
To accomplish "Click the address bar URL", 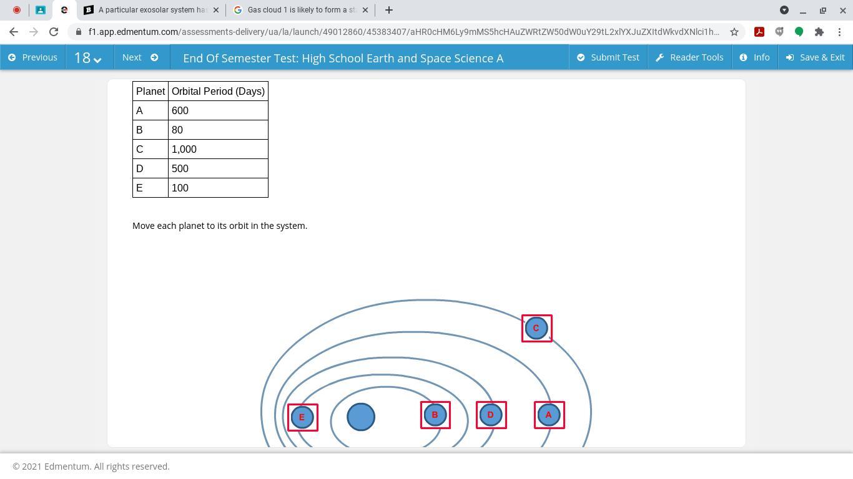I will click(x=404, y=32).
